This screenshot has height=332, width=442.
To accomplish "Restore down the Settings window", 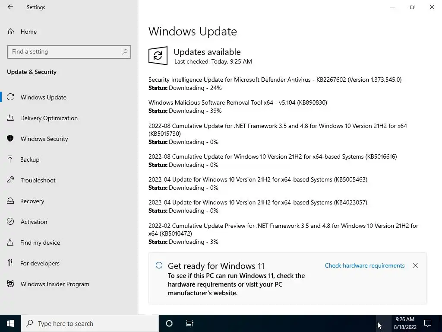I will (x=412, y=7).
